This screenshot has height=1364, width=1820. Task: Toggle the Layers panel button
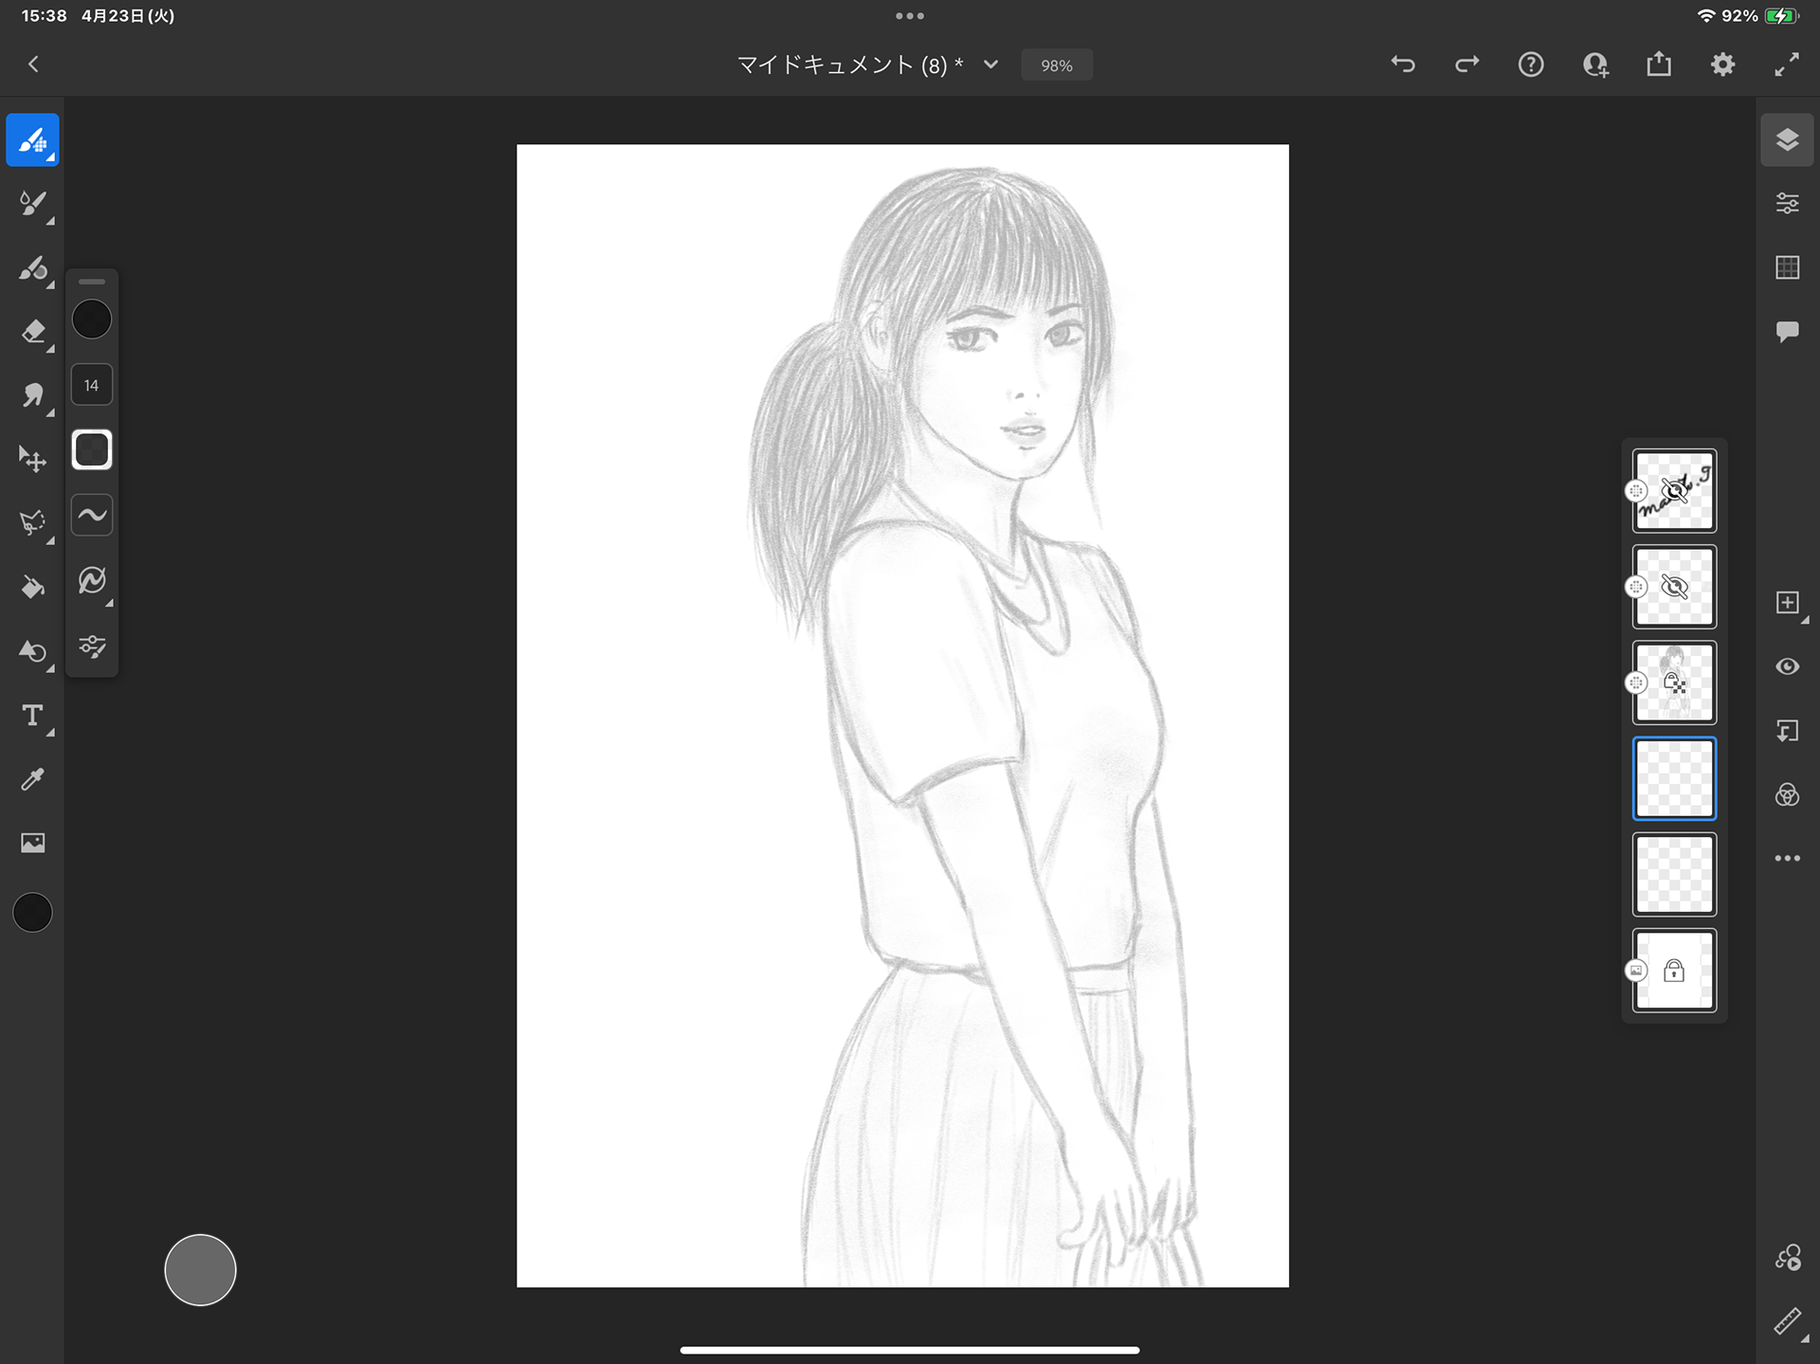click(1787, 140)
